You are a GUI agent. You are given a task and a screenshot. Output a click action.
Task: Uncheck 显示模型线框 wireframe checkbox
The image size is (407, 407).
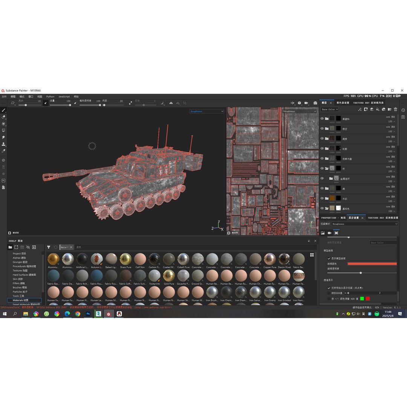pos(329,259)
